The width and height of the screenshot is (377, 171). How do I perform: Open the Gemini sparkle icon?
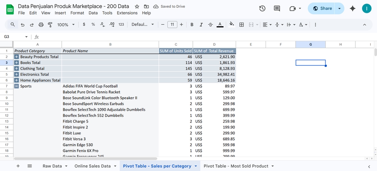click(353, 8)
